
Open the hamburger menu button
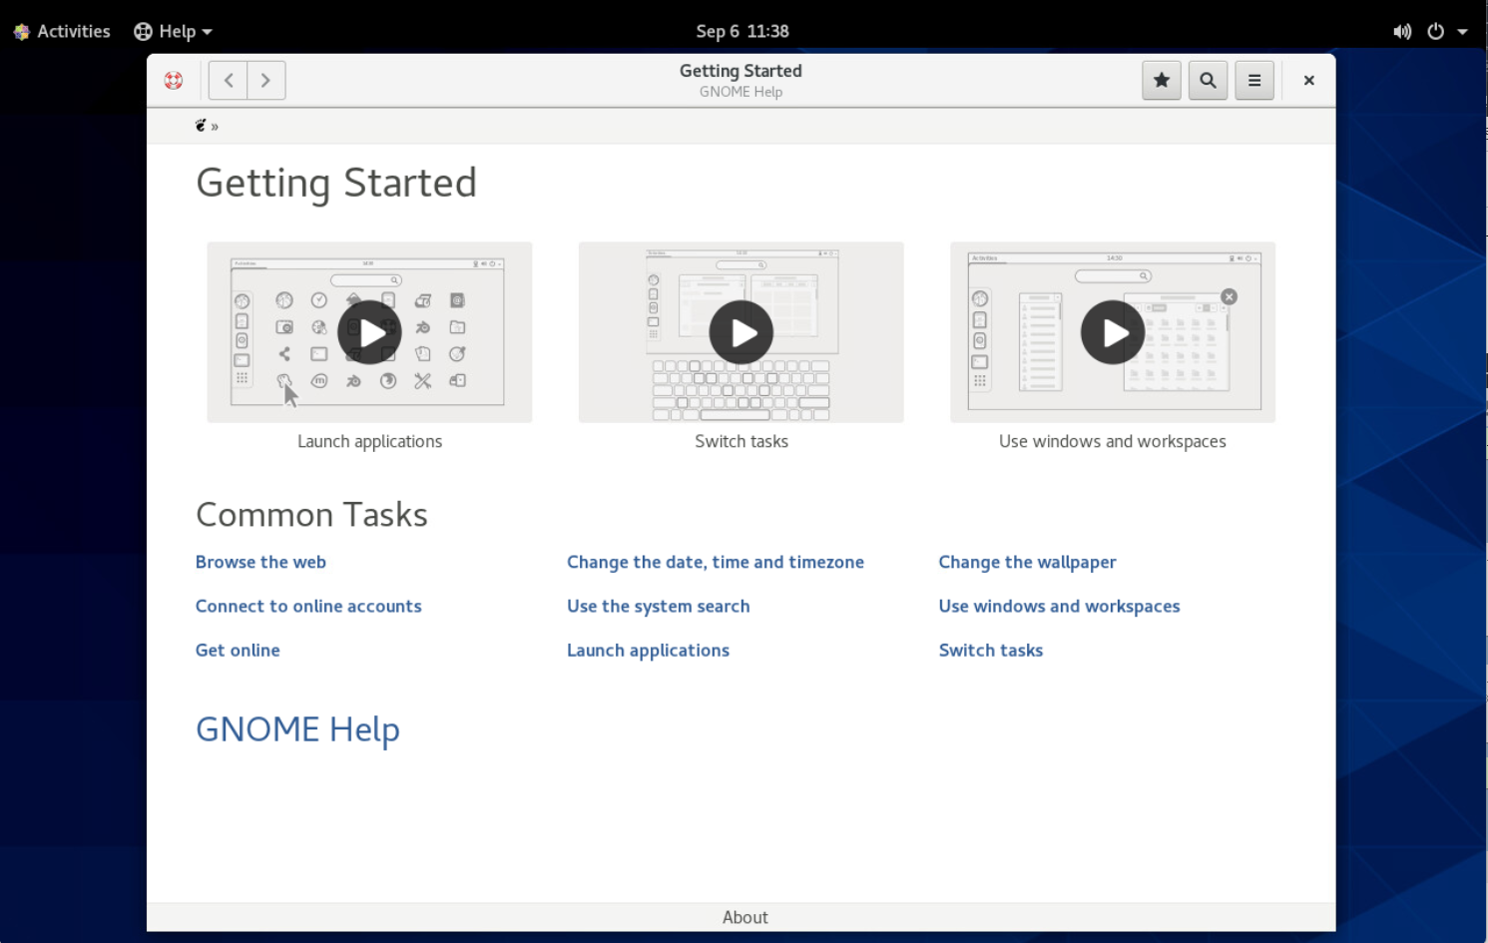click(x=1254, y=81)
